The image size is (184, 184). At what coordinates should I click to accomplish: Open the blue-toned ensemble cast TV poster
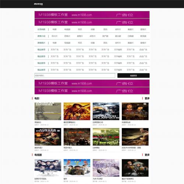tap(48, 168)
